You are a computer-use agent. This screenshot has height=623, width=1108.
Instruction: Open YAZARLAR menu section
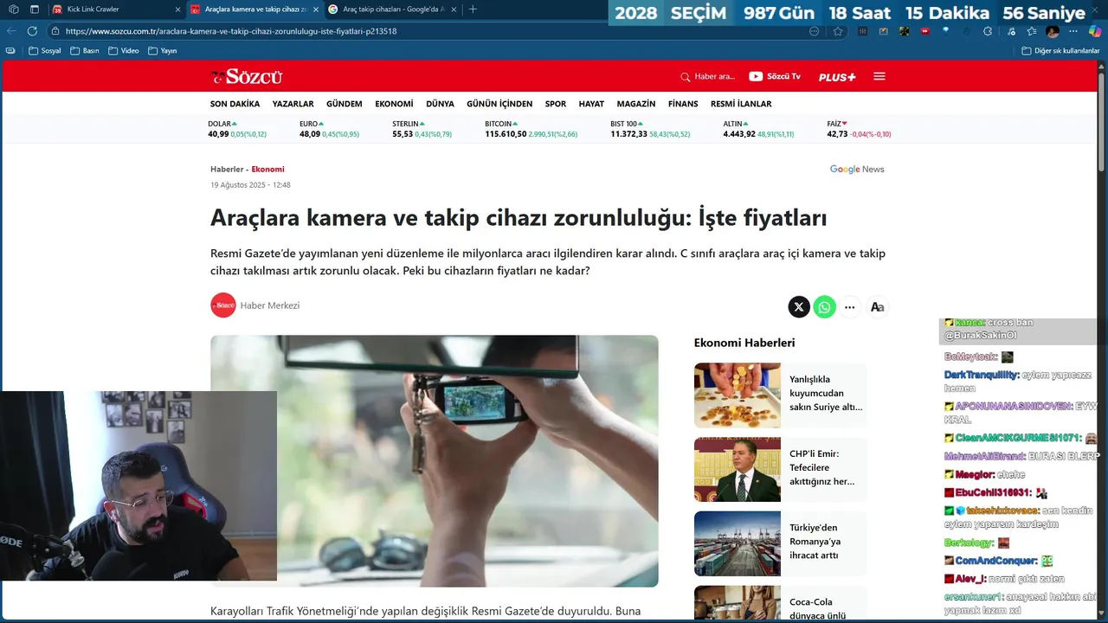(293, 104)
